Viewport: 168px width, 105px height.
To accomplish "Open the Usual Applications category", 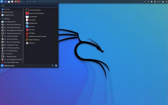I will pyautogui.click(x=12, y=22).
